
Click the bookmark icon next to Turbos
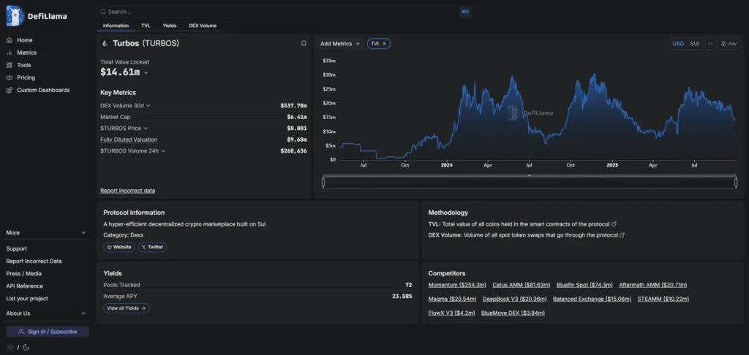(304, 43)
